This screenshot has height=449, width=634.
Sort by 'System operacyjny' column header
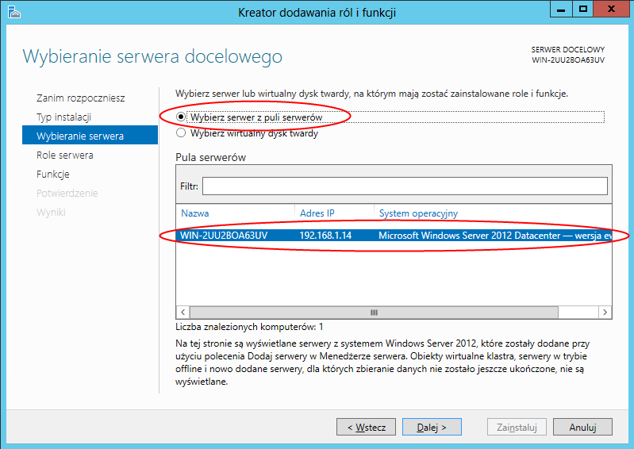418,213
